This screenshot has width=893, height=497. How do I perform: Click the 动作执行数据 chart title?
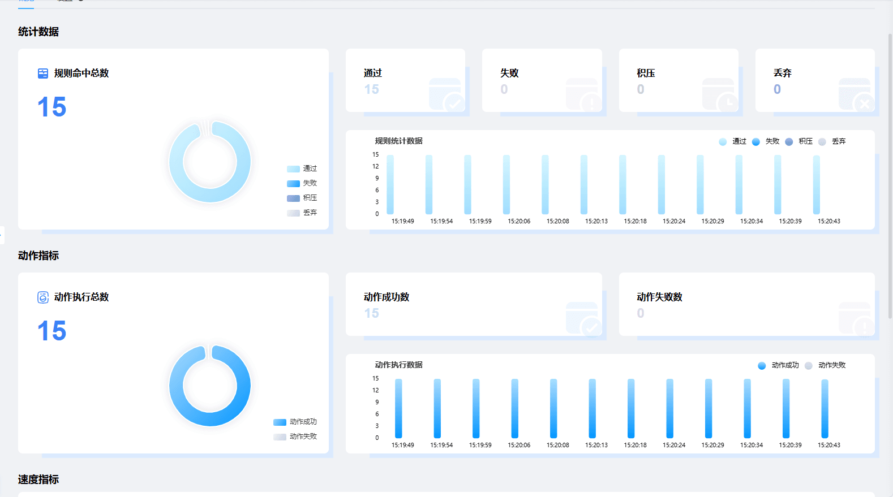click(398, 365)
